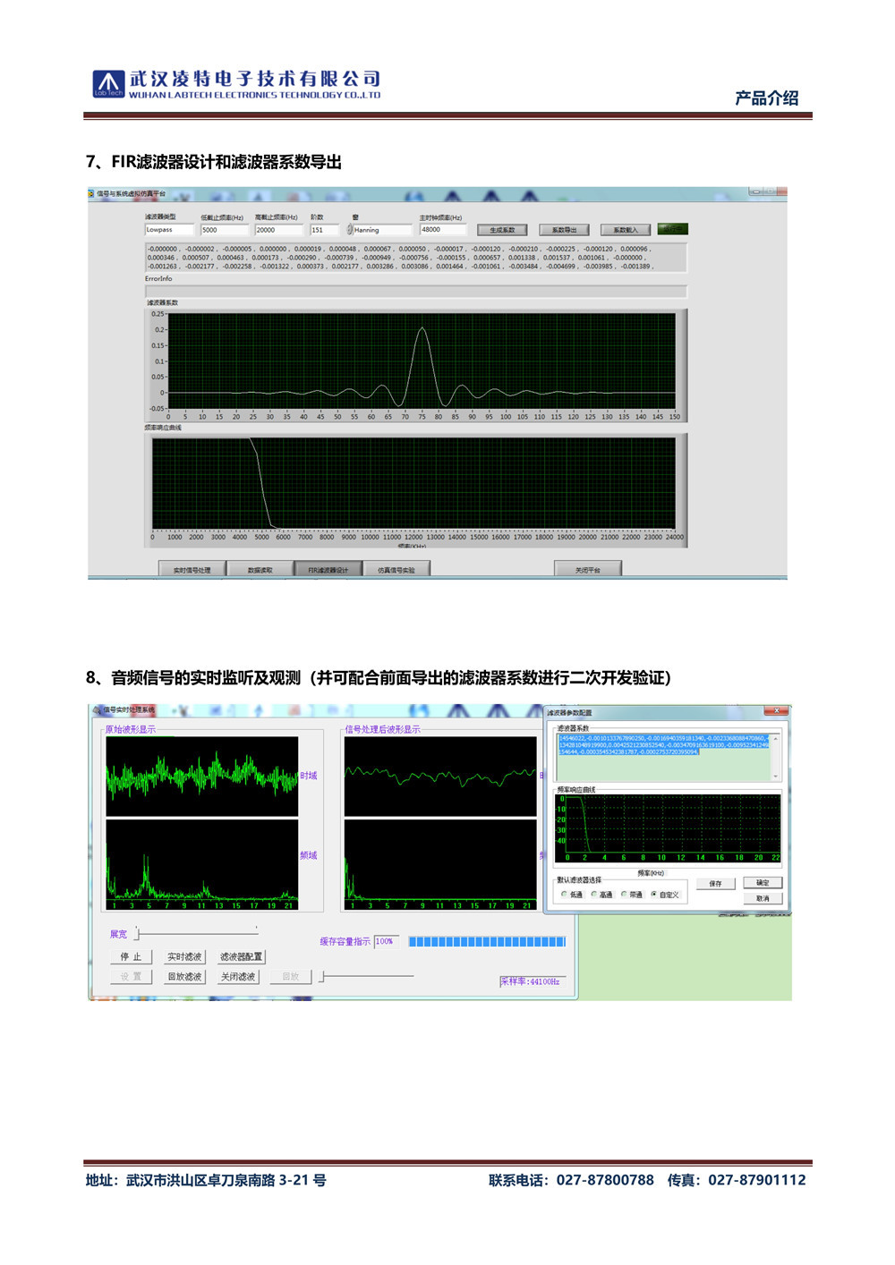The height and width of the screenshot is (1265, 895).
Task: Choose the 自定义 filter radio option
Action: click(654, 895)
